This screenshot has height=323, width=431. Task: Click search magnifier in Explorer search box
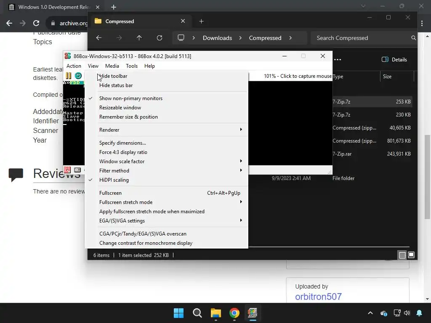[x=413, y=38]
